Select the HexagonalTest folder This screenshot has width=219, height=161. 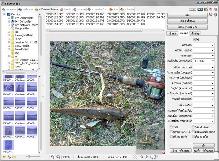tap(24, 35)
